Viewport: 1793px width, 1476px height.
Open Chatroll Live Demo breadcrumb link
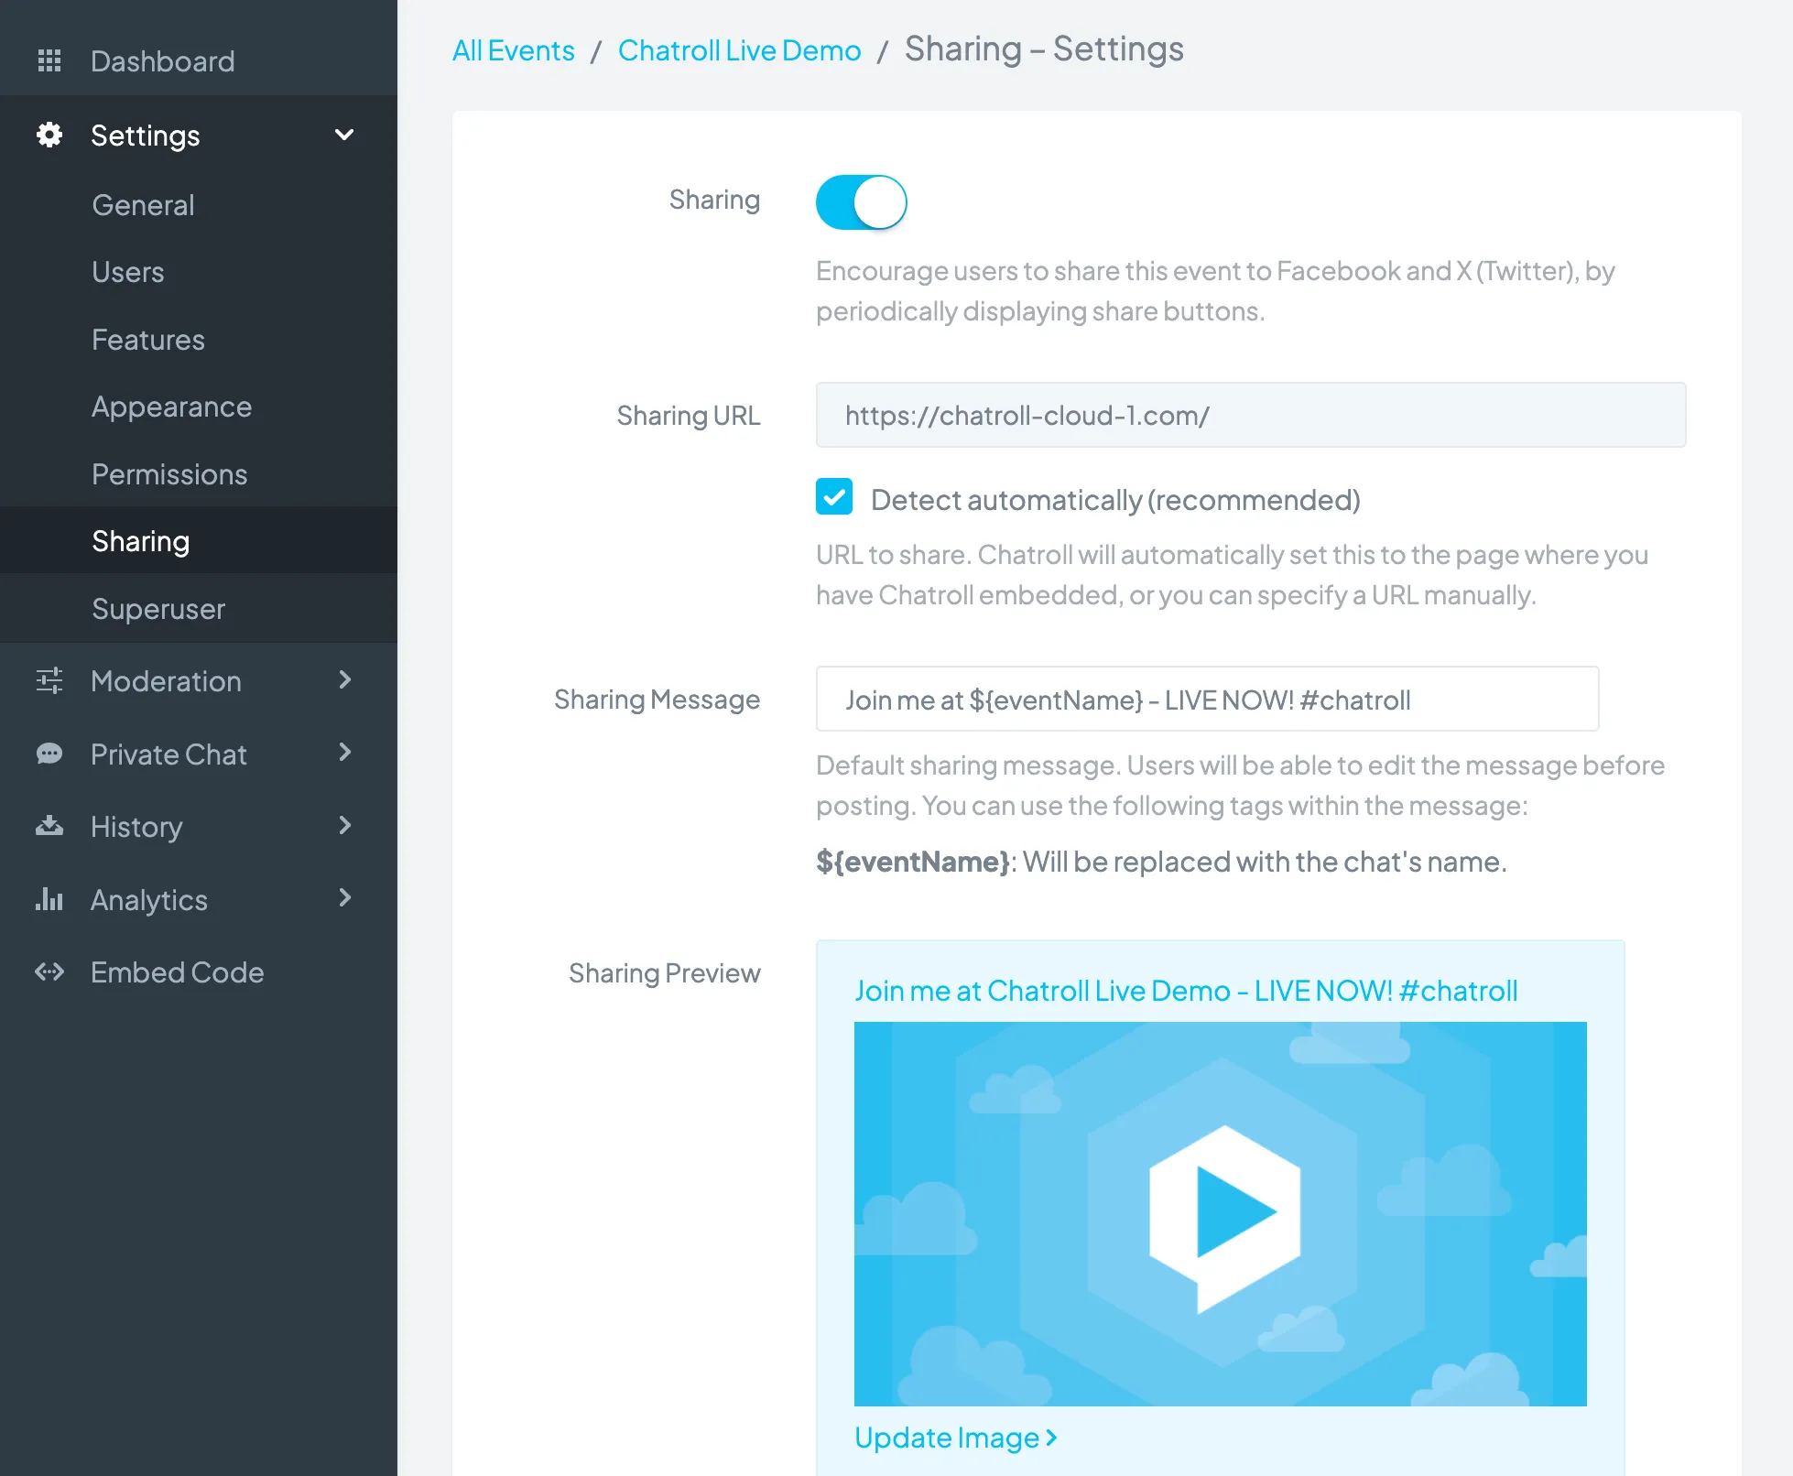coord(740,50)
